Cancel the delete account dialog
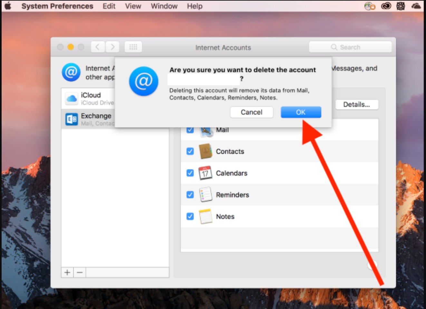The height and width of the screenshot is (309, 426). (x=251, y=112)
